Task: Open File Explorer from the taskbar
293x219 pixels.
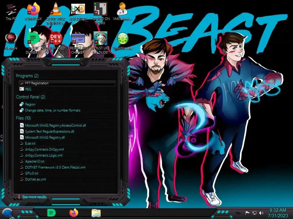Action: pyautogui.click(x=96, y=213)
